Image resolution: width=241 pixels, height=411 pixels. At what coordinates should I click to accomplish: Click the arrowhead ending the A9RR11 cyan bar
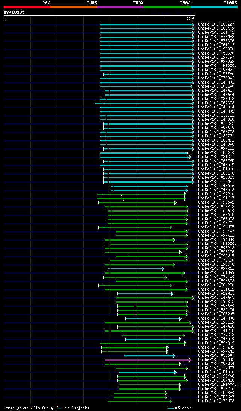(163, 269)
